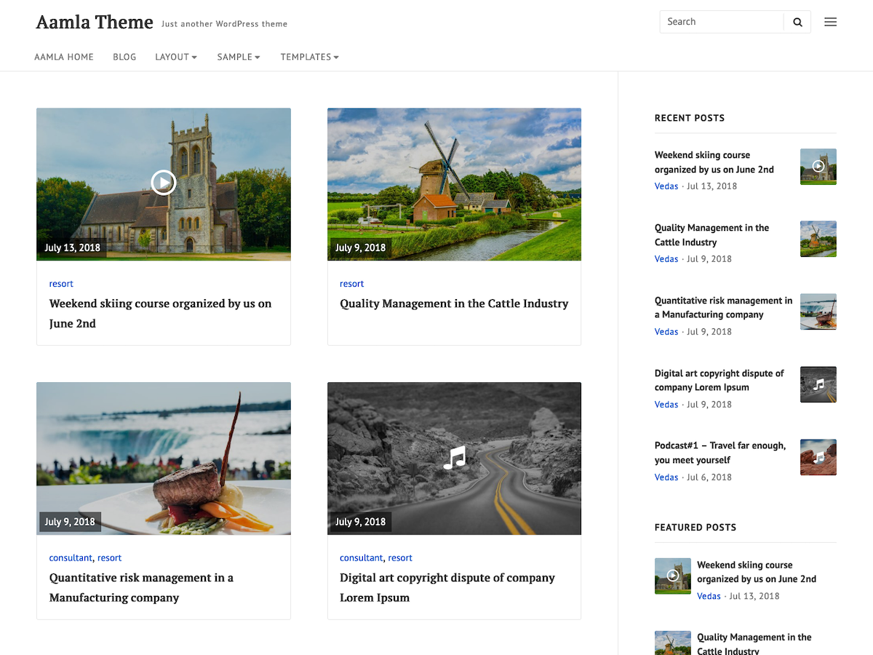Image resolution: width=873 pixels, height=655 pixels.
Task: Click the Aamla Theme site title
Action: coord(95,22)
